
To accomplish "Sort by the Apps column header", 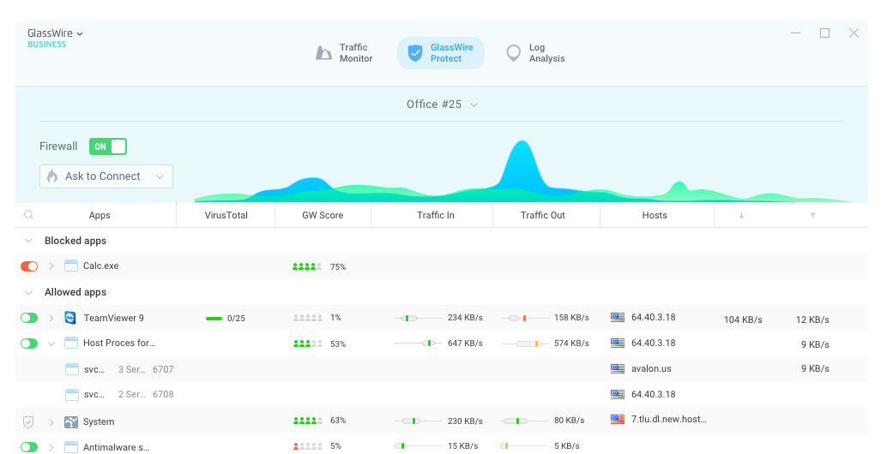I will pos(100,215).
